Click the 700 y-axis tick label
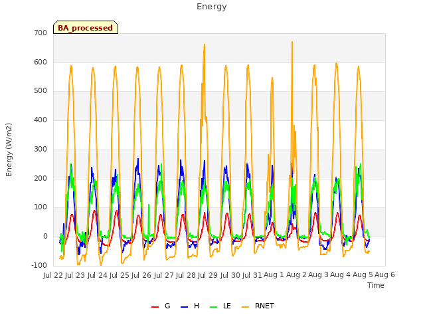 (x=41, y=33)
